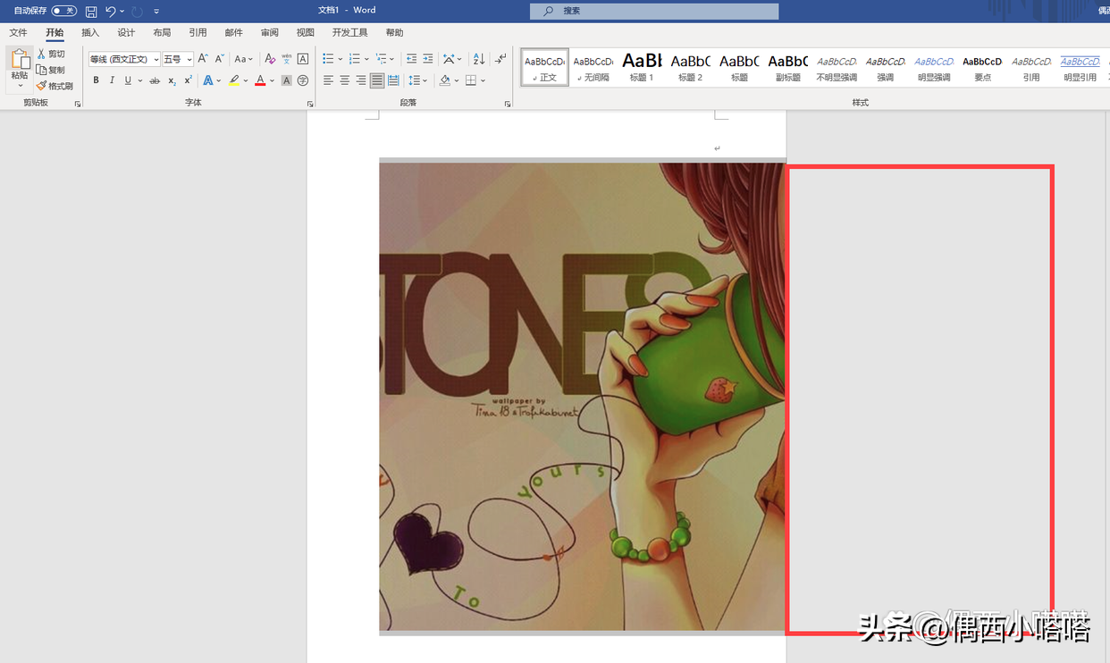Click the Text Effects blue A icon
Viewport: 1110px width, 663px height.
208,80
